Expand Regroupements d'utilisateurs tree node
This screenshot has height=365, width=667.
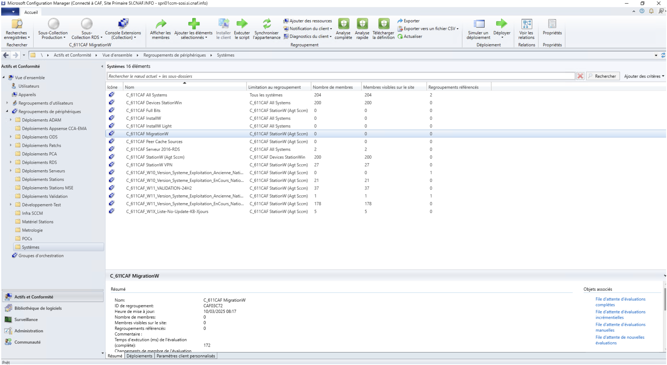tap(7, 103)
